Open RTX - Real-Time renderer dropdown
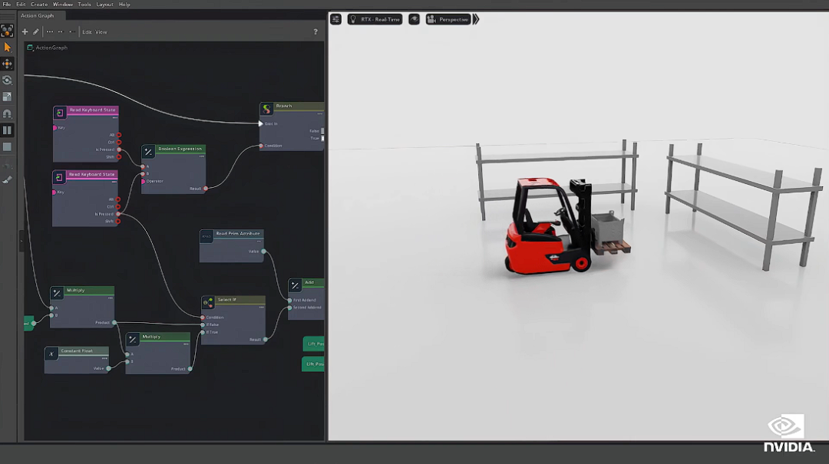829x464 pixels. [x=375, y=19]
